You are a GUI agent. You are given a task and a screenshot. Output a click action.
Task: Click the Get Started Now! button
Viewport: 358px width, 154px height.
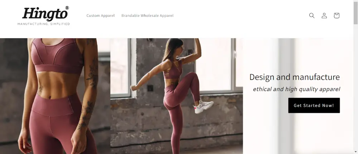coord(314,105)
